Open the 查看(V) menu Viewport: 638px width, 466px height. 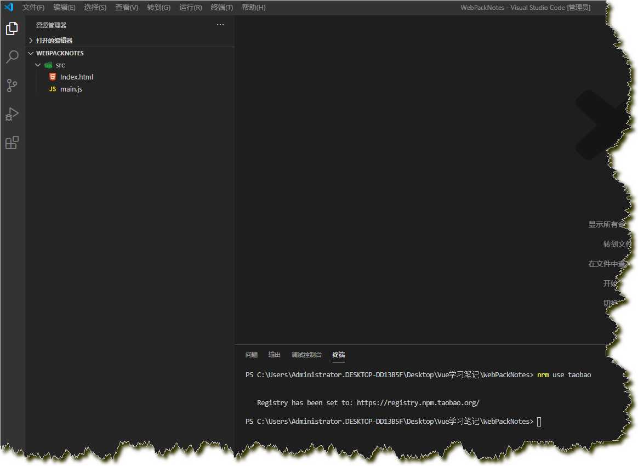pos(127,7)
